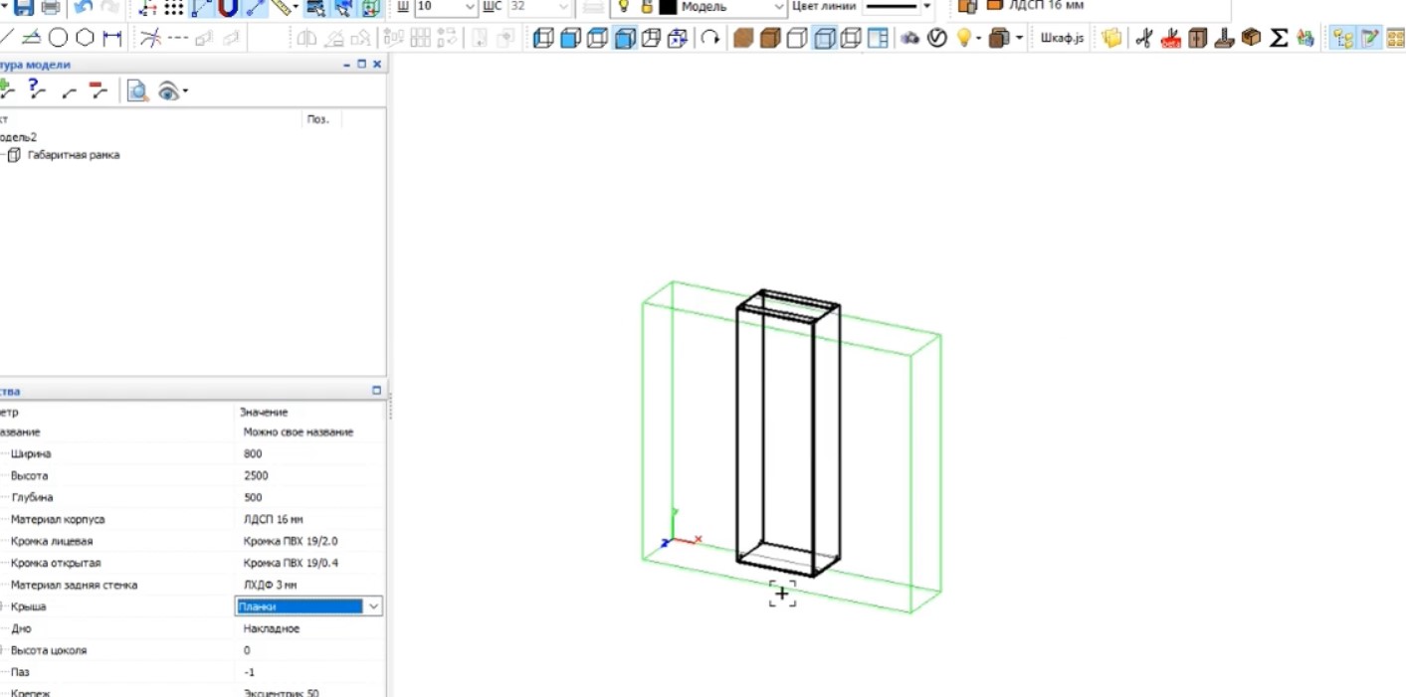1406x697 pixels.
Task: Open the Крыша value dropdown
Action: pyautogui.click(x=373, y=607)
